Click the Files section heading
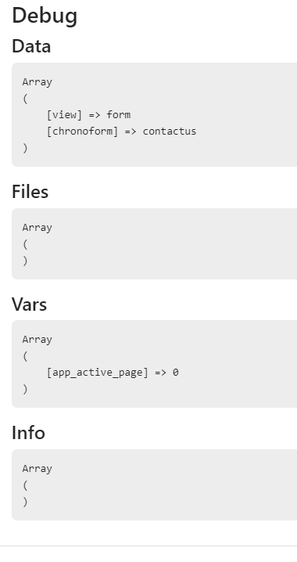297x562 pixels. (x=30, y=192)
